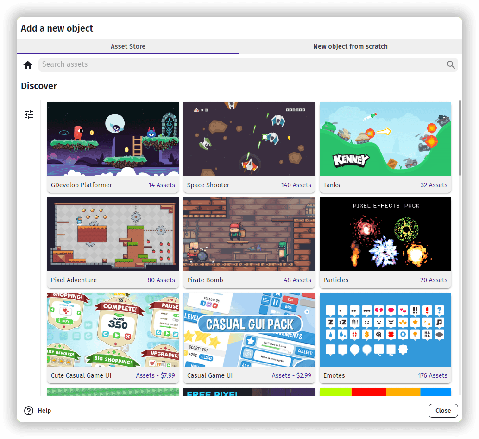Click the Help question mark icon
Screen dimensions: 479x439
pos(29,411)
